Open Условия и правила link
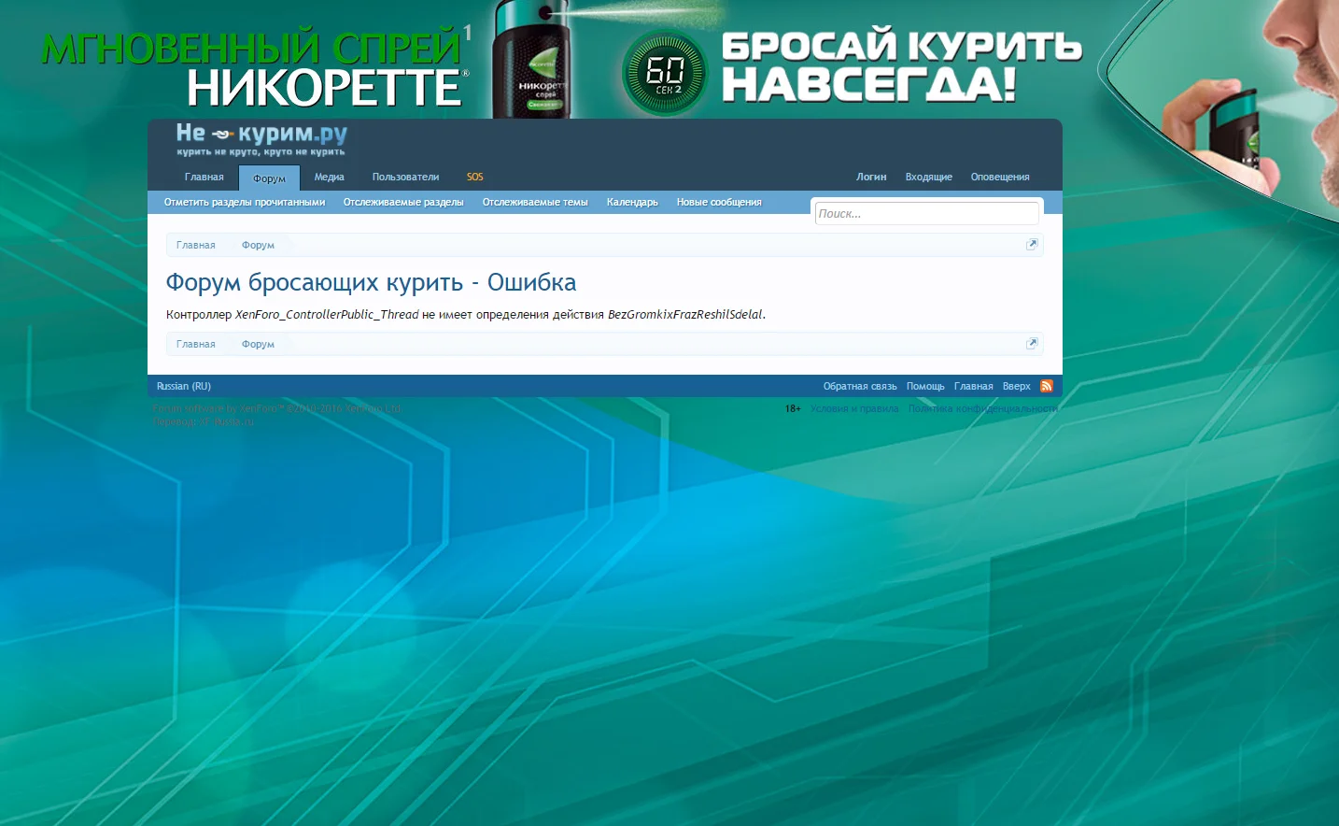Viewport: 1339px width, 826px height. coord(854,408)
